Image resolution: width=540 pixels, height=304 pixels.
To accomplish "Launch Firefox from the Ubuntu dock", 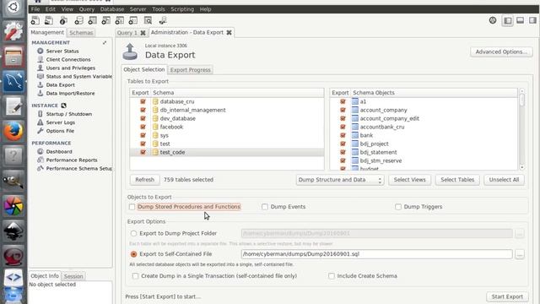I will point(13,132).
